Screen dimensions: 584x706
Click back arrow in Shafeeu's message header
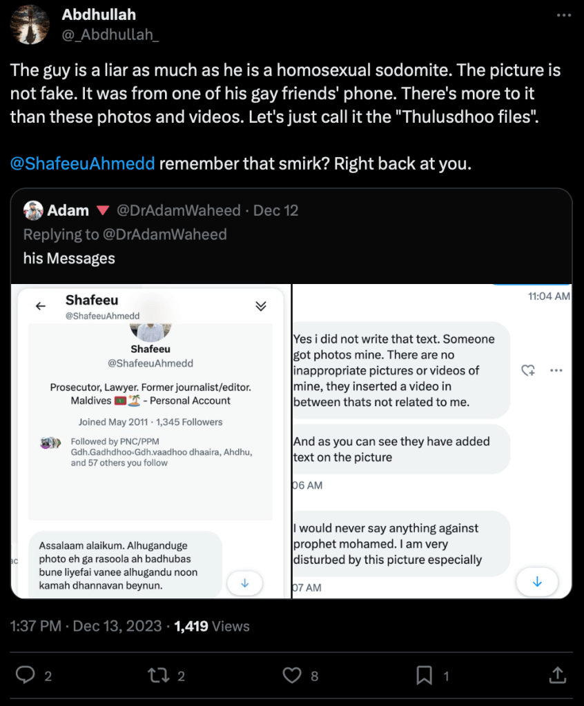[x=41, y=306]
